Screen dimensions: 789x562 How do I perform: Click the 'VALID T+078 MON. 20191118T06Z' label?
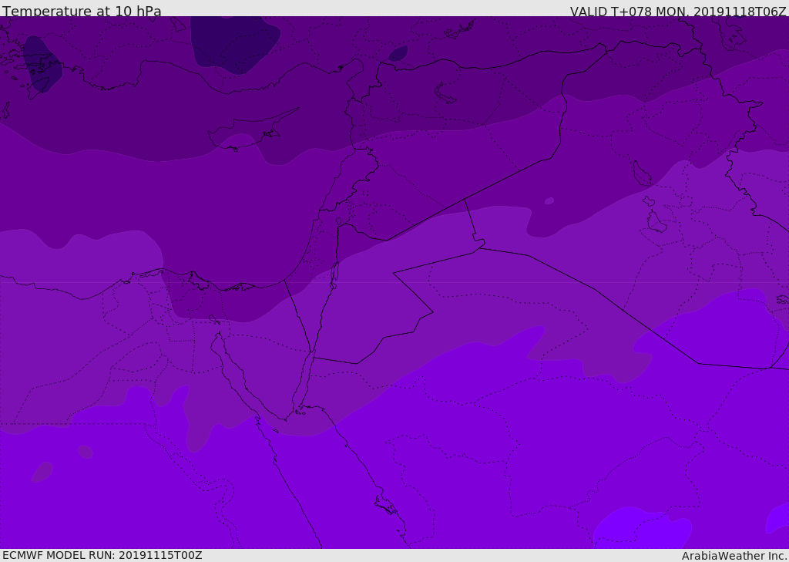click(x=678, y=11)
